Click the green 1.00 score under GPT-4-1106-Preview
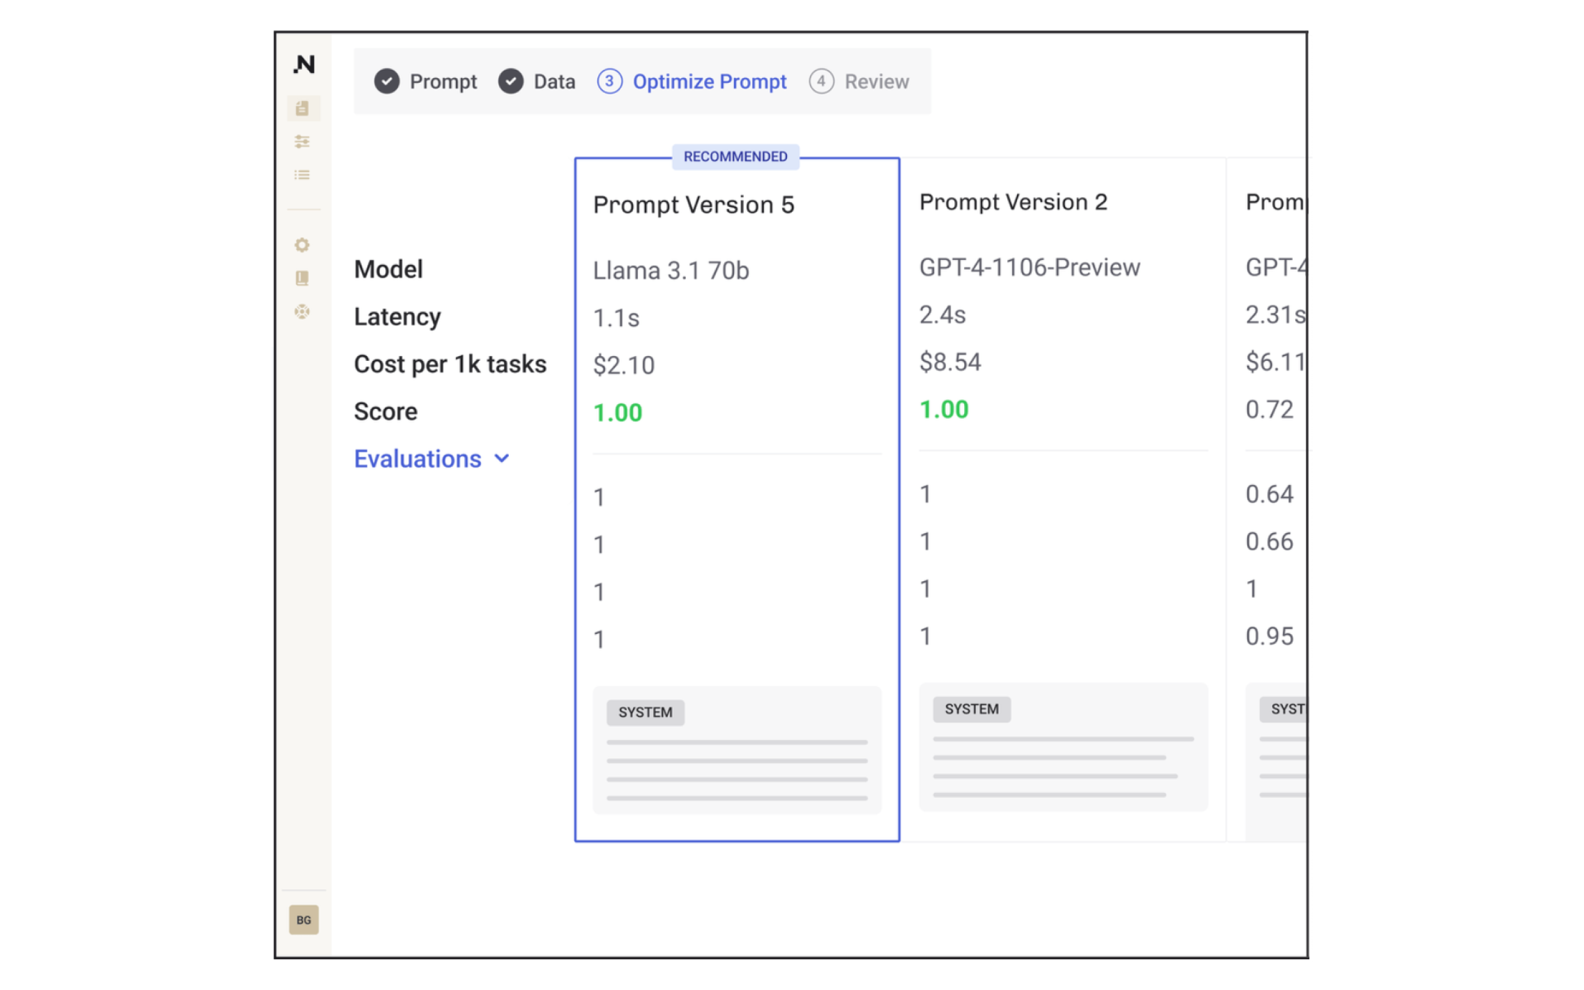The image size is (1584, 990). click(944, 410)
